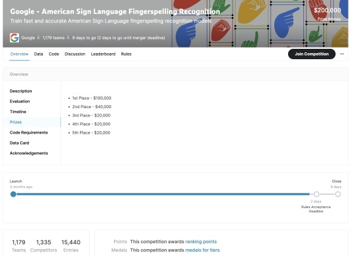The height and width of the screenshot is (257, 354).
Task: Open the Timeline section in sidebar
Action: click(x=18, y=112)
